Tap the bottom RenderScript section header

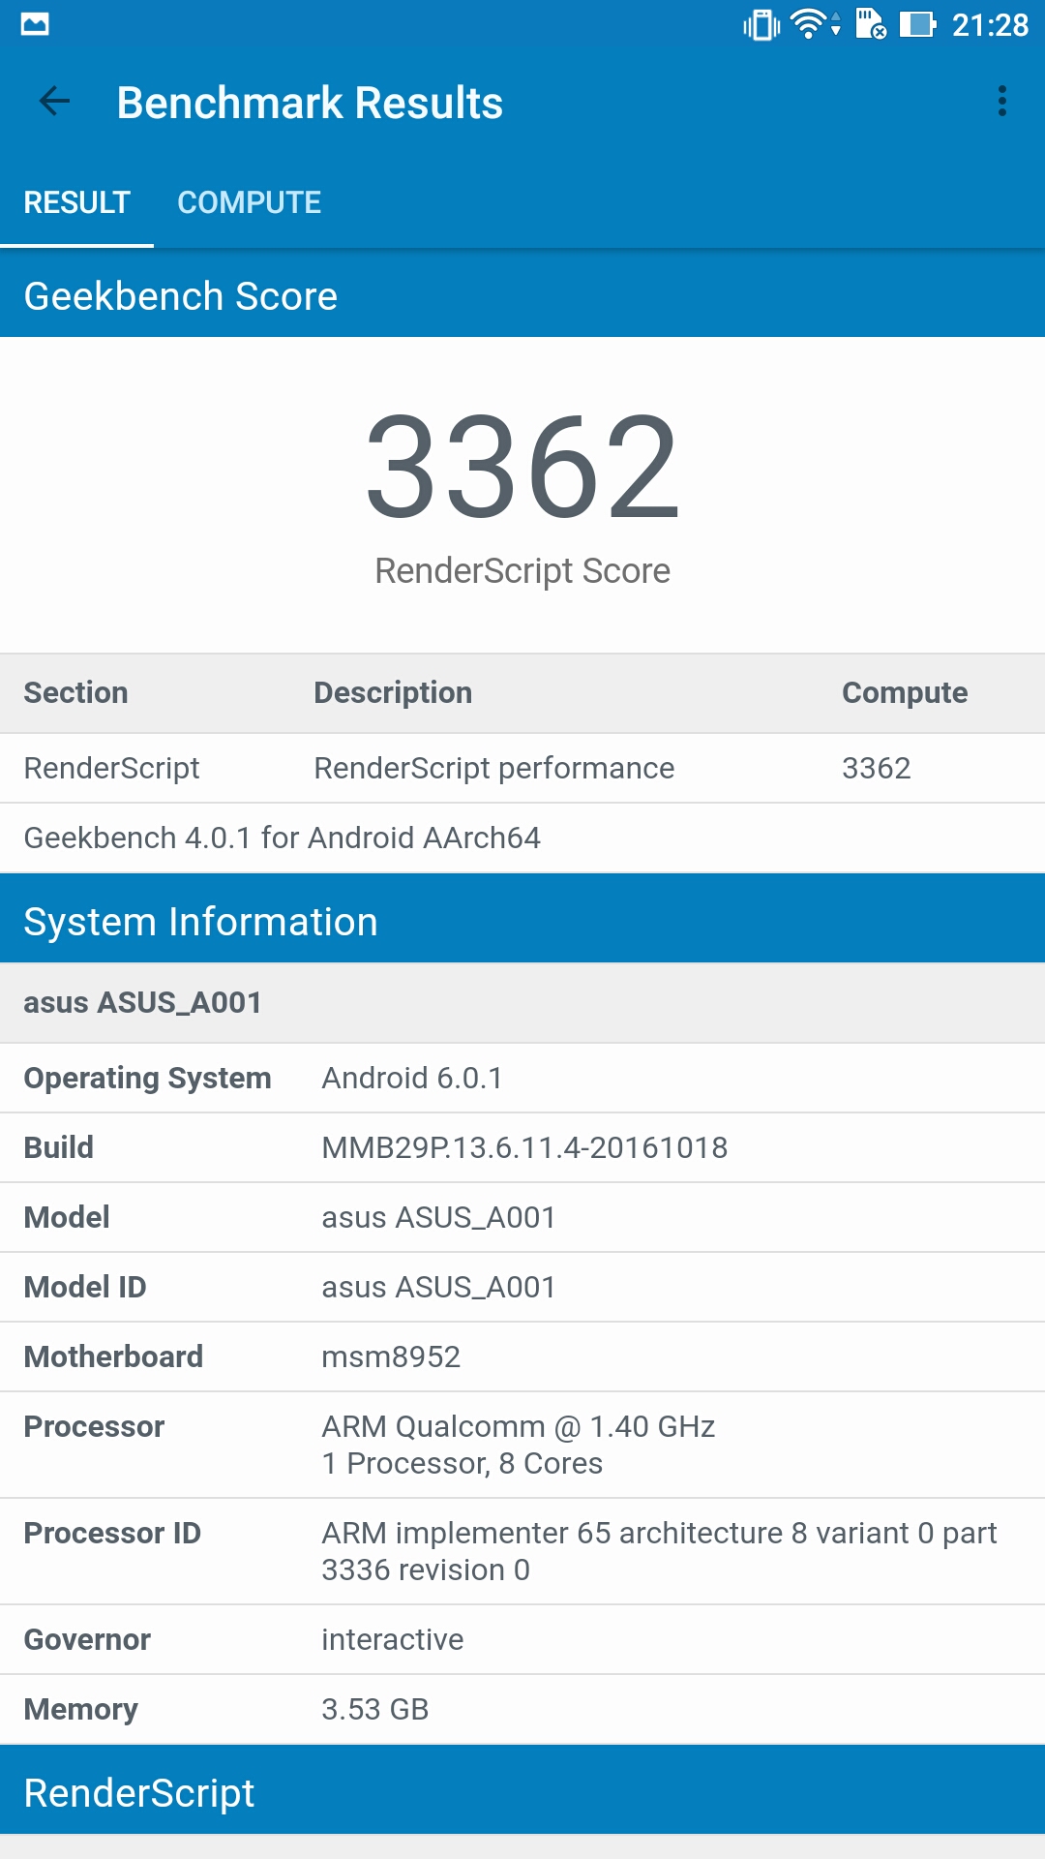522,1791
